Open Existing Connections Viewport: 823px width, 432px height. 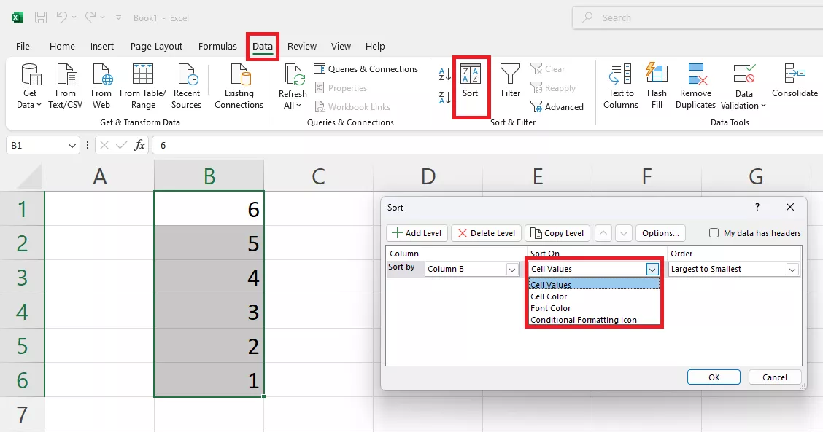(x=239, y=86)
